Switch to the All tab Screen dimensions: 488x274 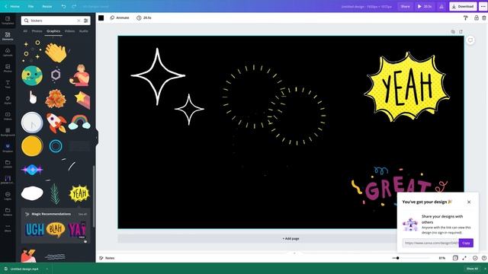pyautogui.click(x=25, y=31)
